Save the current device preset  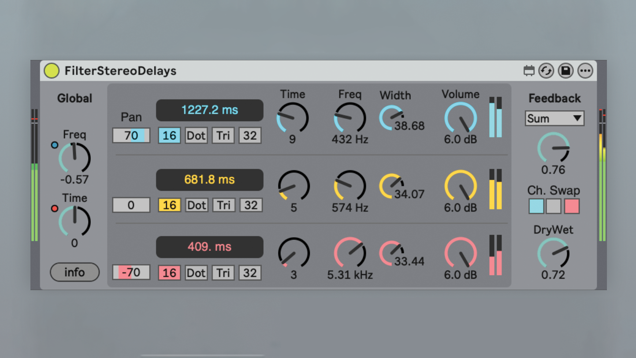[x=565, y=71]
